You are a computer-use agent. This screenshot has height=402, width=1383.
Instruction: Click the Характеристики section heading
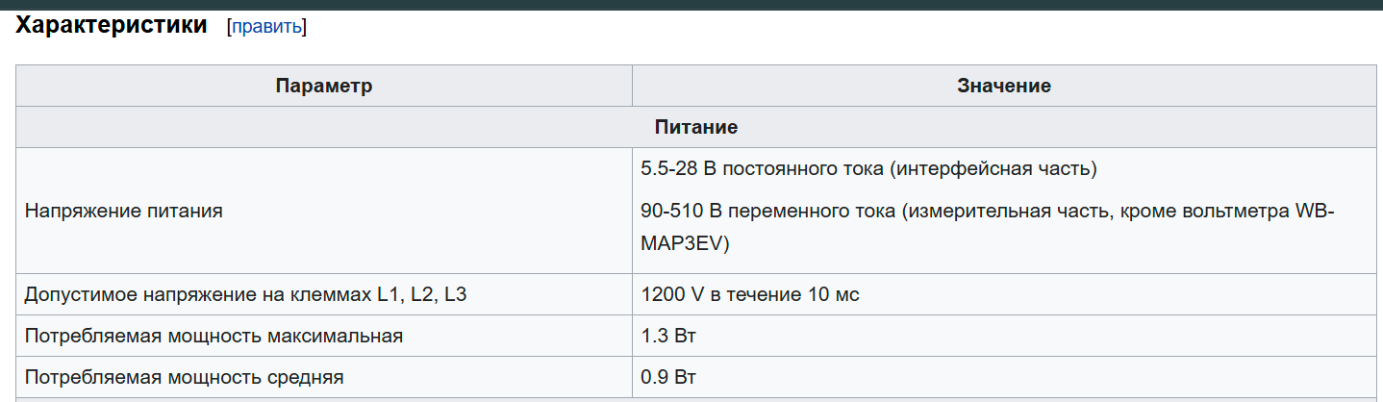pyautogui.click(x=112, y=25)
